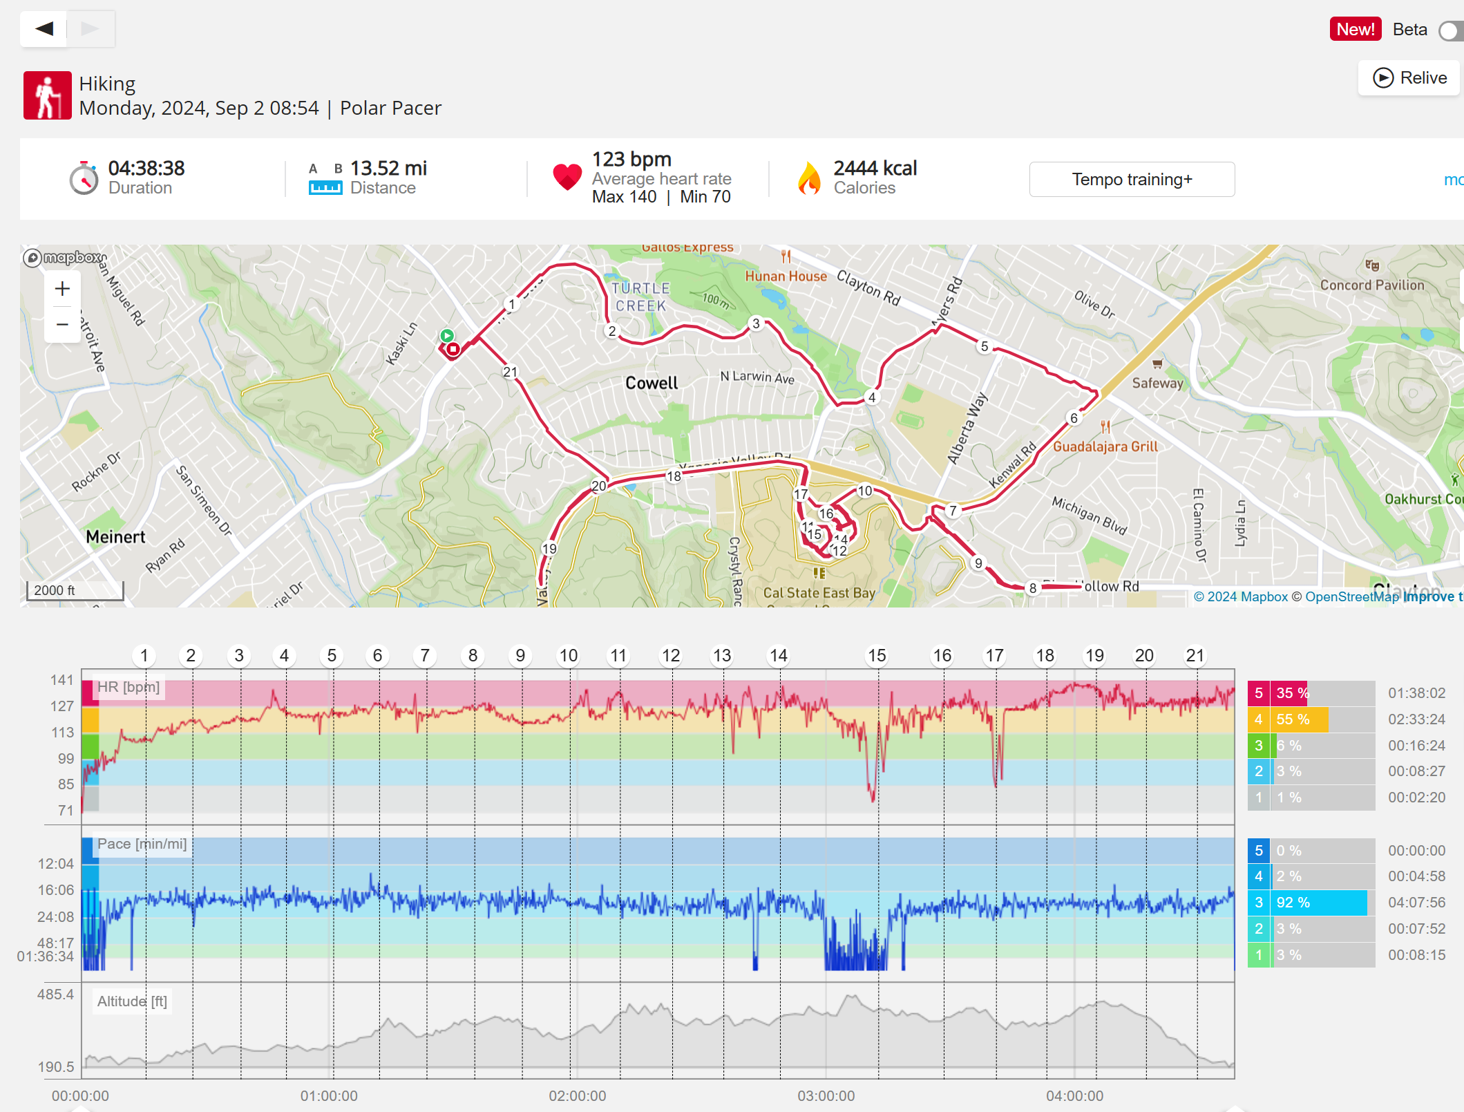This screenshot has height=1112, width=1464.
Task: Select lap marker 15 above the chart
Action: coord(877,655)
